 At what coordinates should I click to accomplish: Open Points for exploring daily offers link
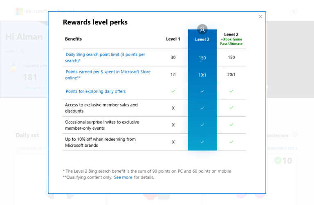(x=96, y=91)
